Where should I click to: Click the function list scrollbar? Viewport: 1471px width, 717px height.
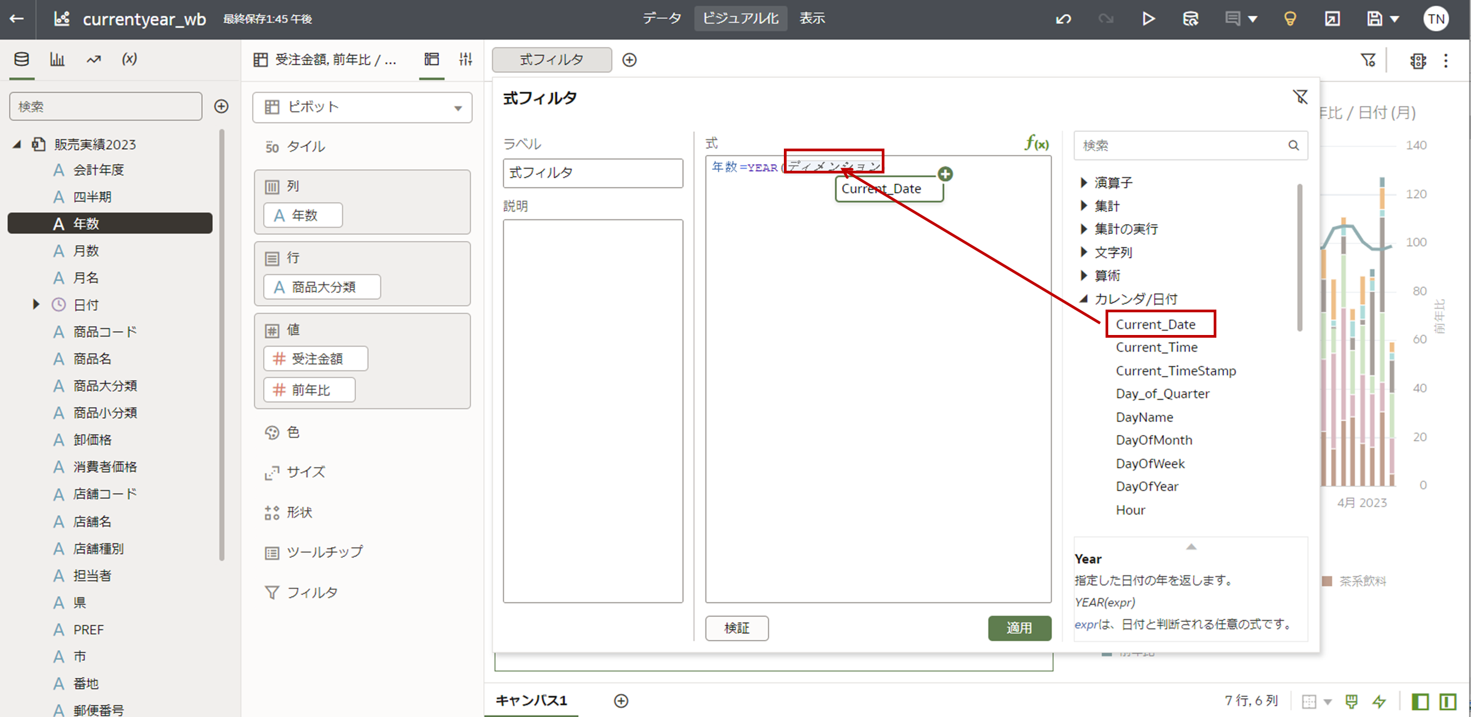click(x=1300, y=257)
